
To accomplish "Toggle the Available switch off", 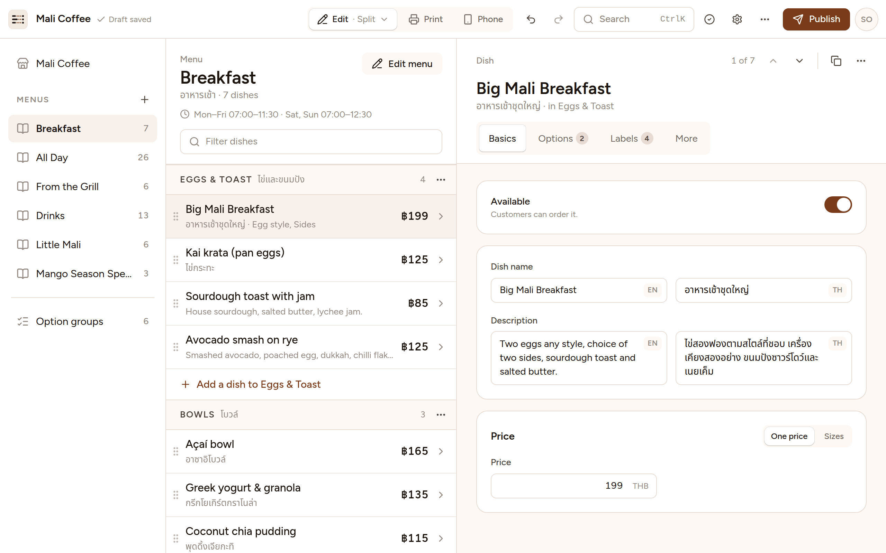I will click(838, 205).
